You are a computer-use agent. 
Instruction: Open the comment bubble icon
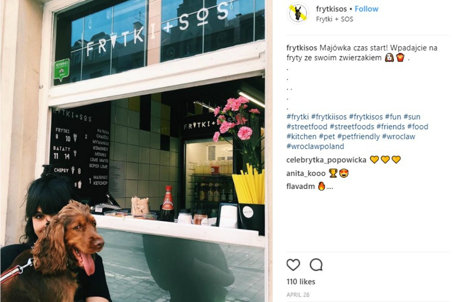coord(316,265)
